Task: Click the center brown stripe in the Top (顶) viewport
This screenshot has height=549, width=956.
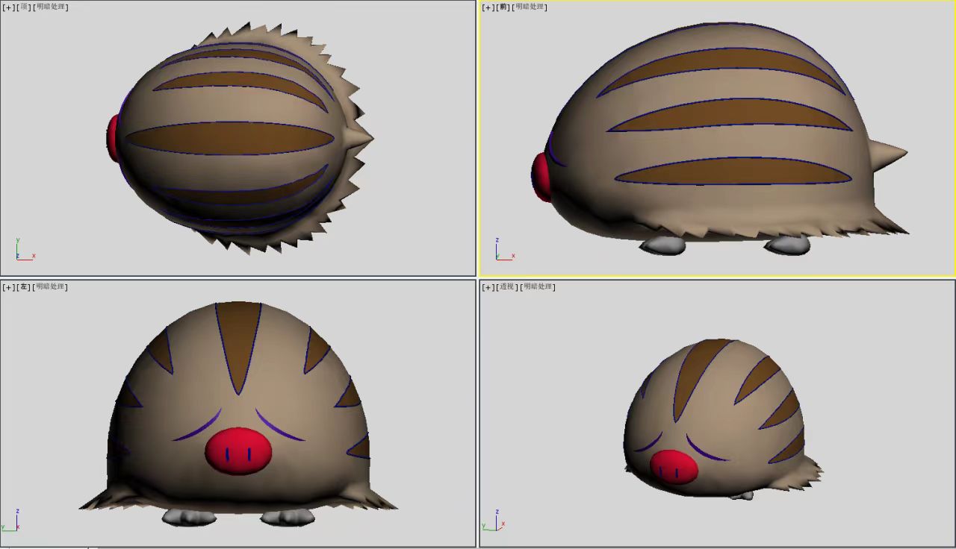Action: (x=229, y=138)
